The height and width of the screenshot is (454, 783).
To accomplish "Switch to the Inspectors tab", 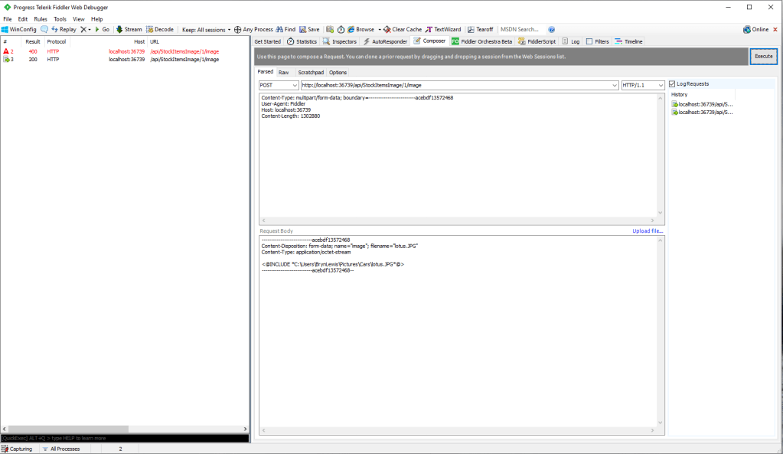I will [x=339, y=41].
